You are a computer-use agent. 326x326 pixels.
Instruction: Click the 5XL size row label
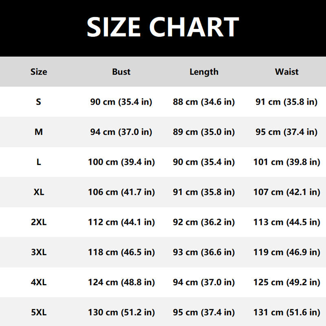pyautogui.click(x=39, y=313)
